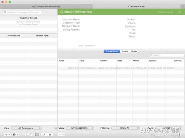Click the Customer Groups header
The image size is (185, 138).
point(28,18)
